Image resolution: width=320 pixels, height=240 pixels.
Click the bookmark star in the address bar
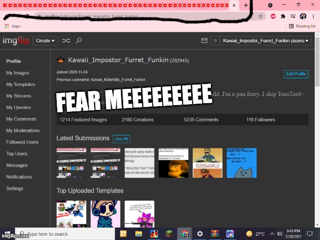click(260, 16)
